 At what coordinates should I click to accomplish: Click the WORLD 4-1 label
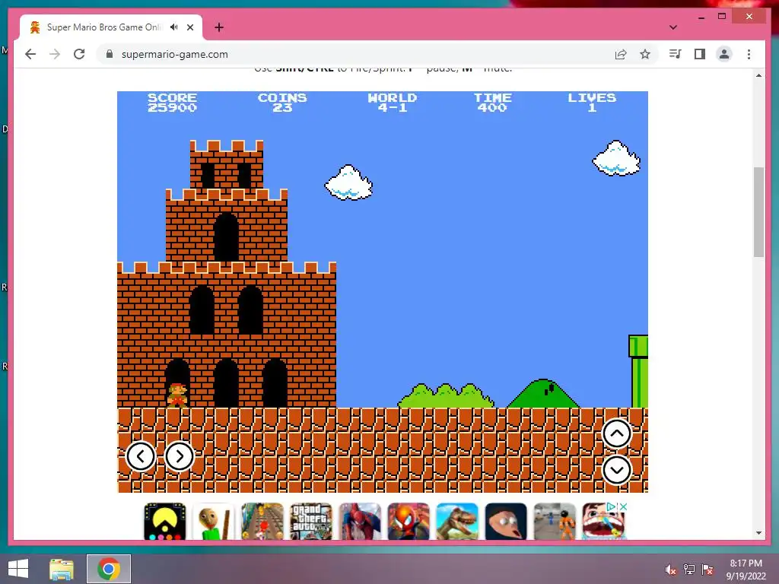click(x=393, y=103)
